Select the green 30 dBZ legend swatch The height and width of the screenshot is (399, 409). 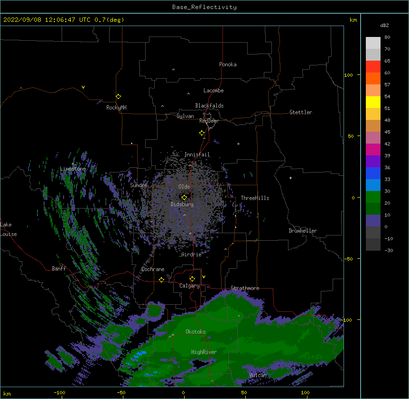(x=373, y=197)
